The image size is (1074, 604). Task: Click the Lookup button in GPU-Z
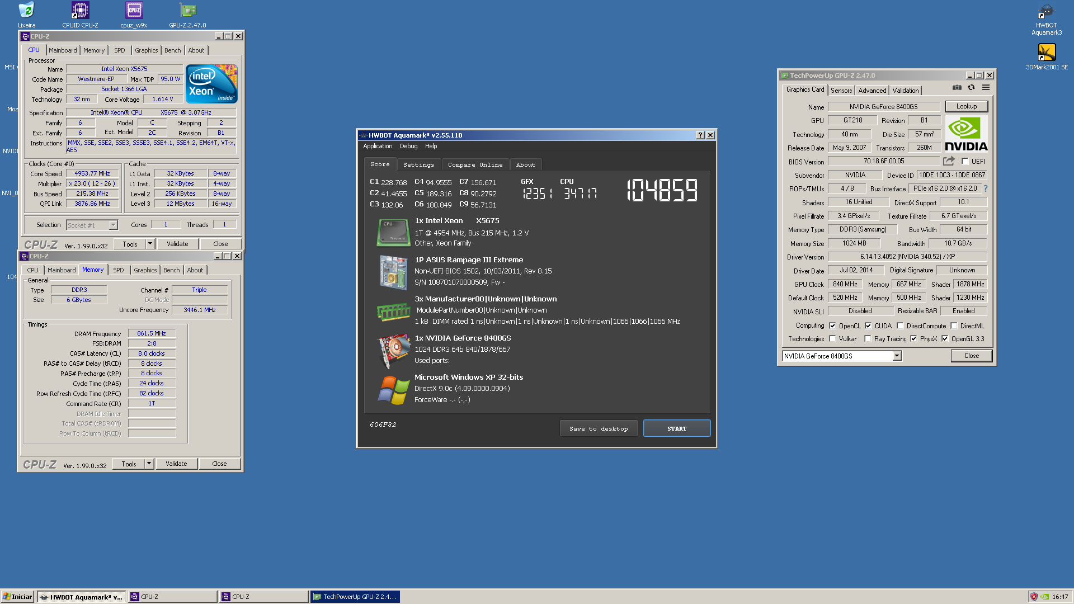tap(966, 106)
